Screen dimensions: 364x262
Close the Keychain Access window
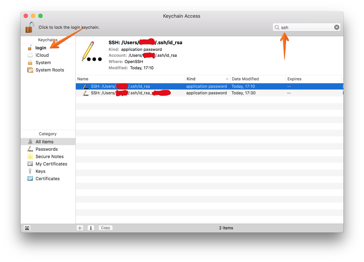tap(26, 16)
